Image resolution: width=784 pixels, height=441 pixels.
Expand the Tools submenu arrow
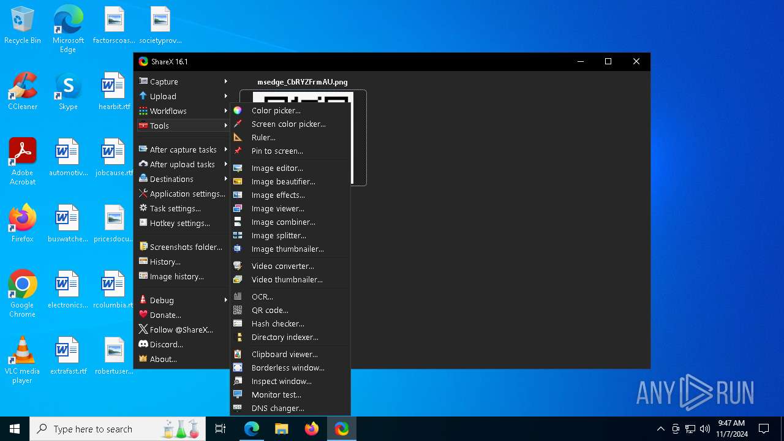tap(225, 126)
